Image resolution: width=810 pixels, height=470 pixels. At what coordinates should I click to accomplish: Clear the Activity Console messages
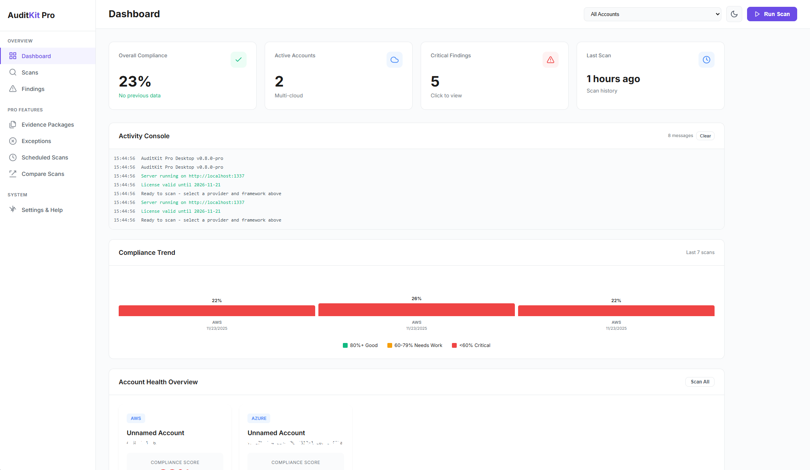[705, 136]
